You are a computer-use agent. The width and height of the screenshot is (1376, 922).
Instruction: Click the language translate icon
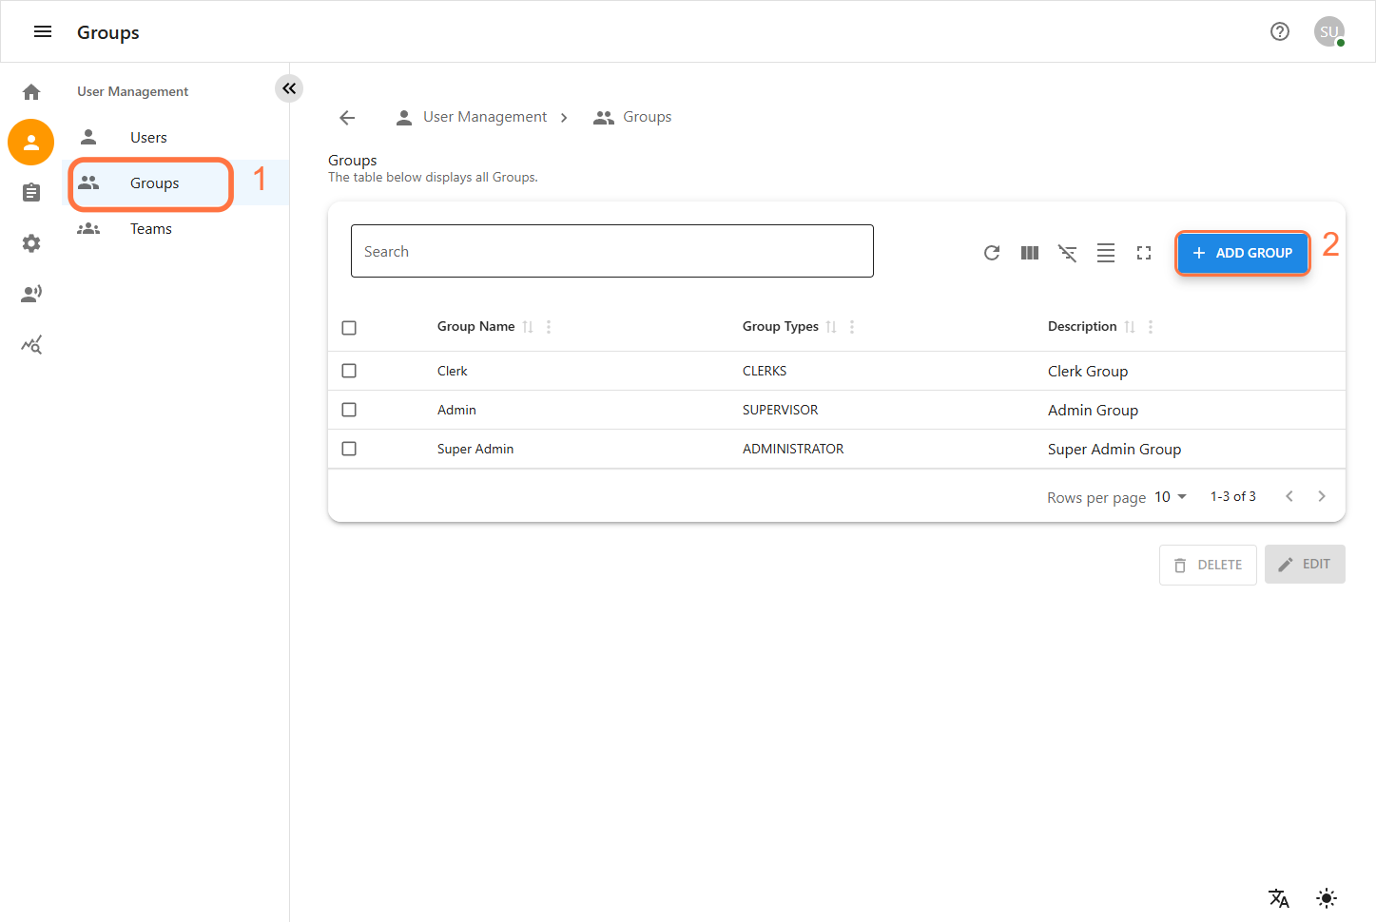coord(1279,898)
